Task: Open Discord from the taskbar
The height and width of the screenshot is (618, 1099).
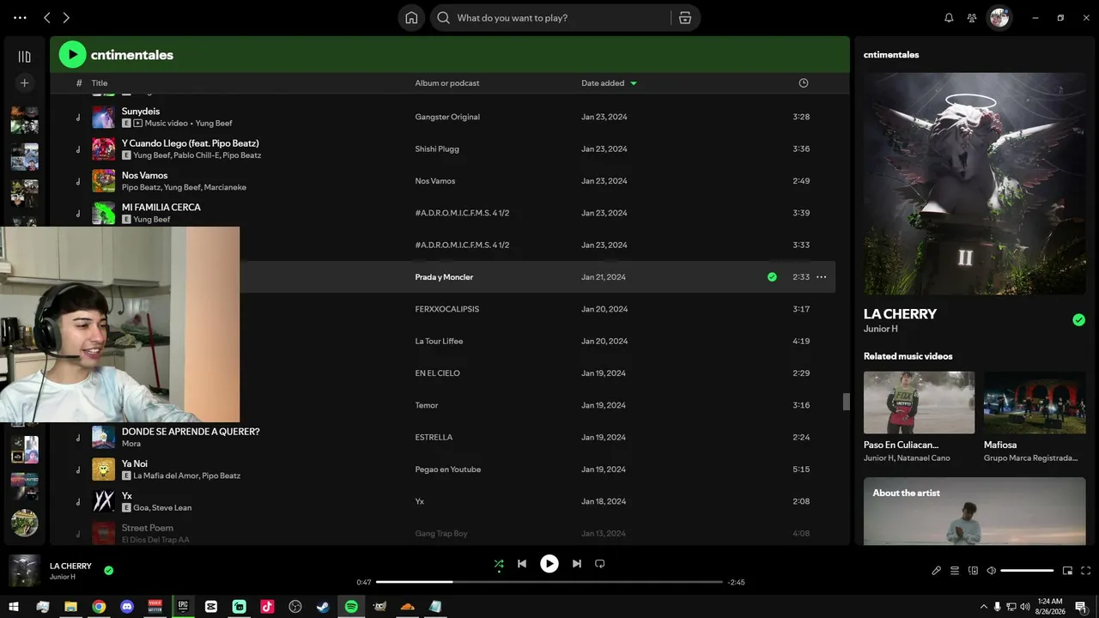Action: (x=127, y=607)
